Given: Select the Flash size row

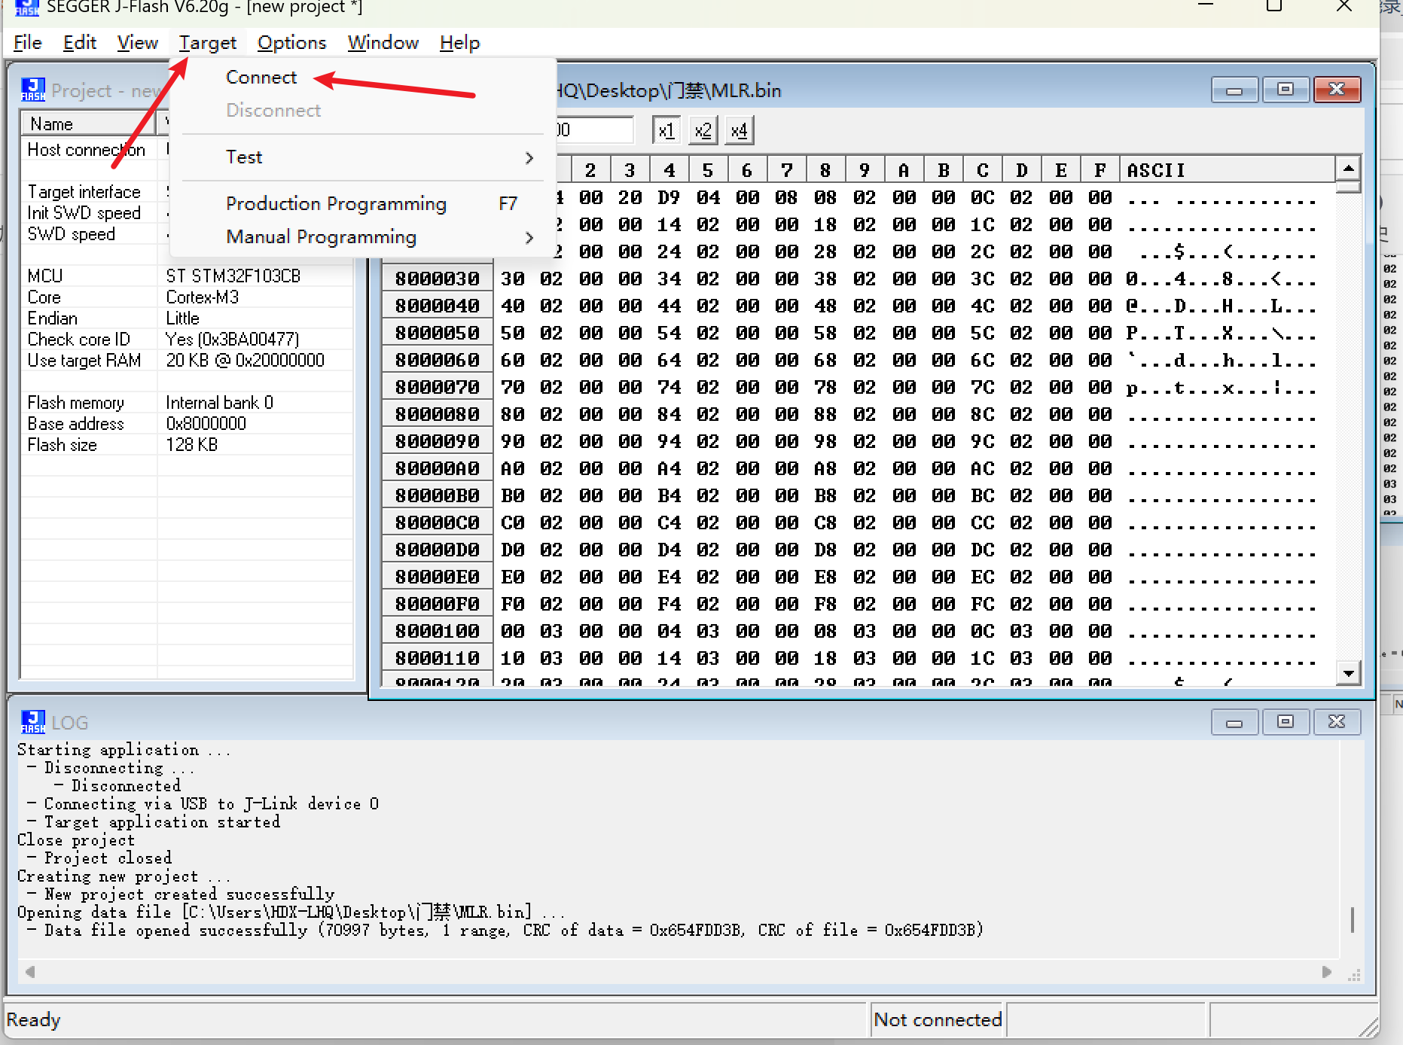Looking at the screenshot, I should point(187,445).
